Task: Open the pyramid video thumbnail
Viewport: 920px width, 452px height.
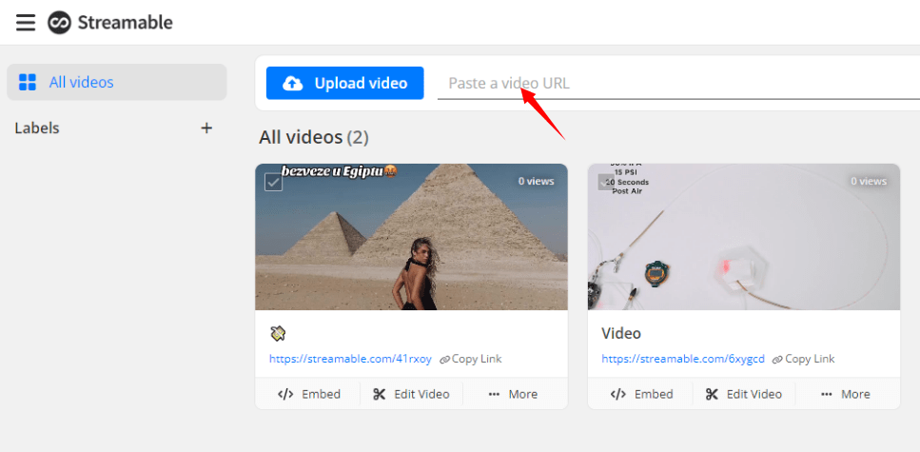Action: (x=411, y=238)
